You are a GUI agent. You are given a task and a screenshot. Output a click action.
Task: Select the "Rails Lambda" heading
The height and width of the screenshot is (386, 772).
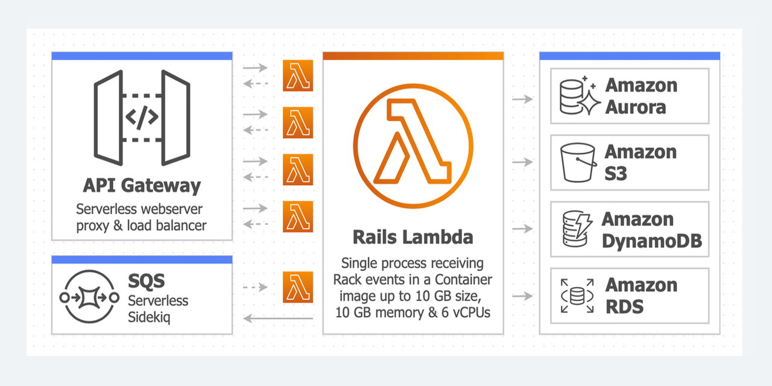click(x=413, y=237)
